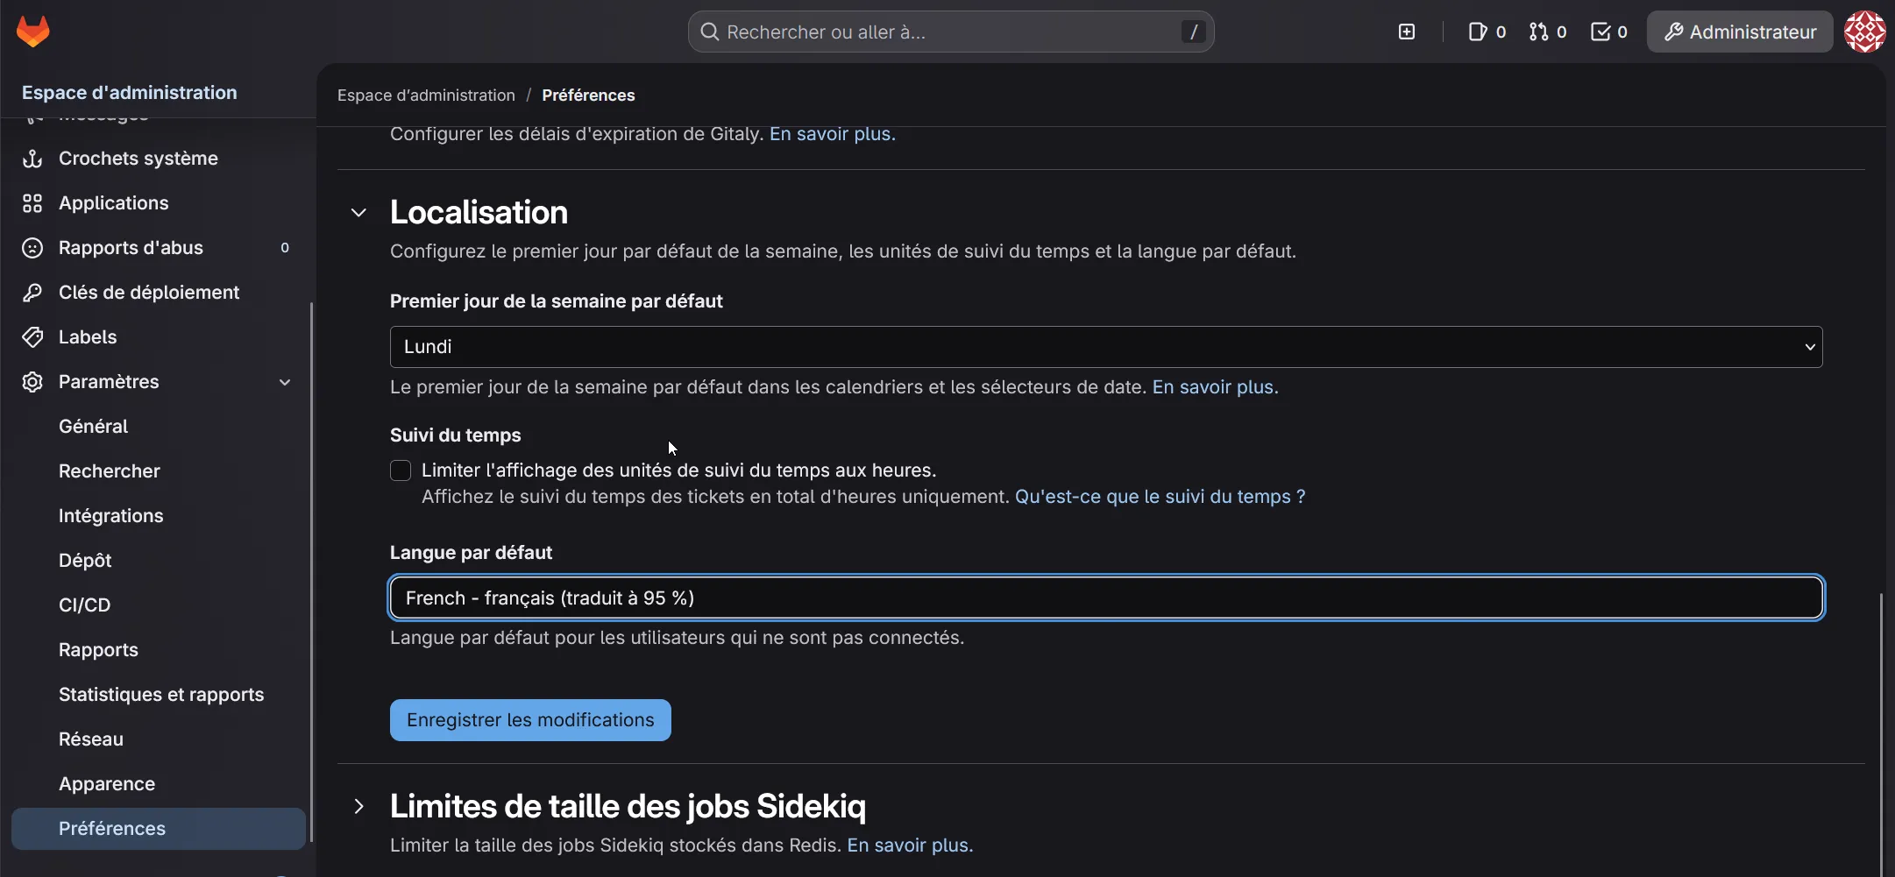Click the Crochets système anchor icon
Image resolution: width=1895 pixels, height=877 pixels.
click(x=32, y=159)
